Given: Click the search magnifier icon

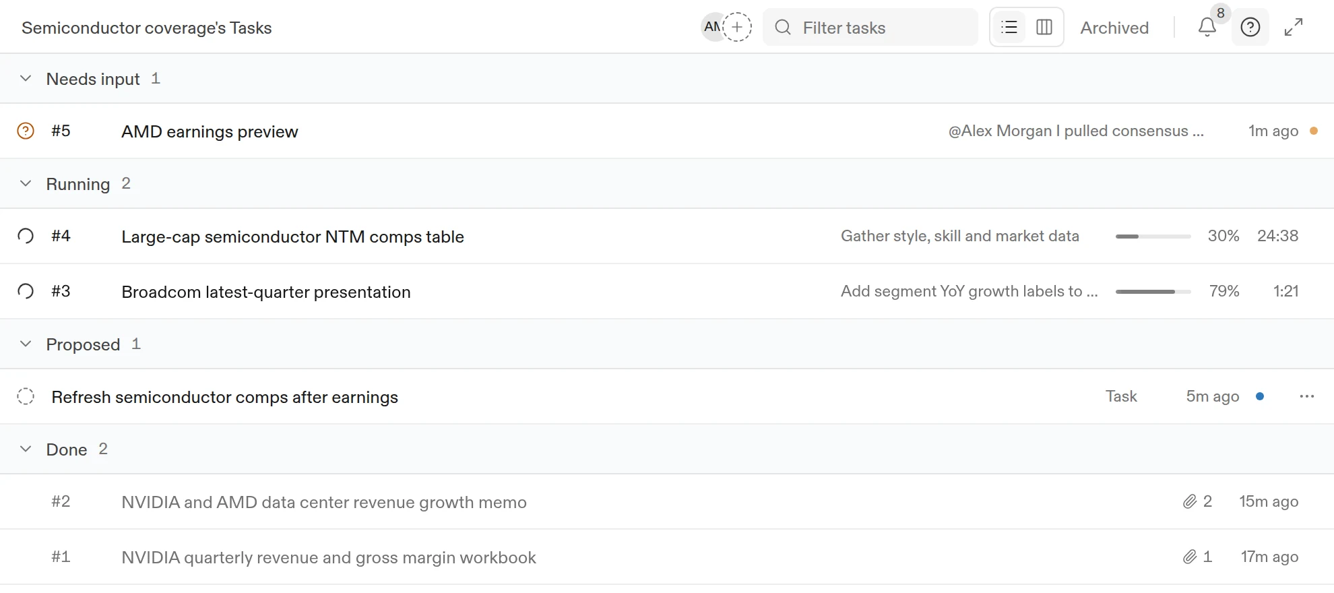Looking at the screenshot, I should [x=783, y=27].
